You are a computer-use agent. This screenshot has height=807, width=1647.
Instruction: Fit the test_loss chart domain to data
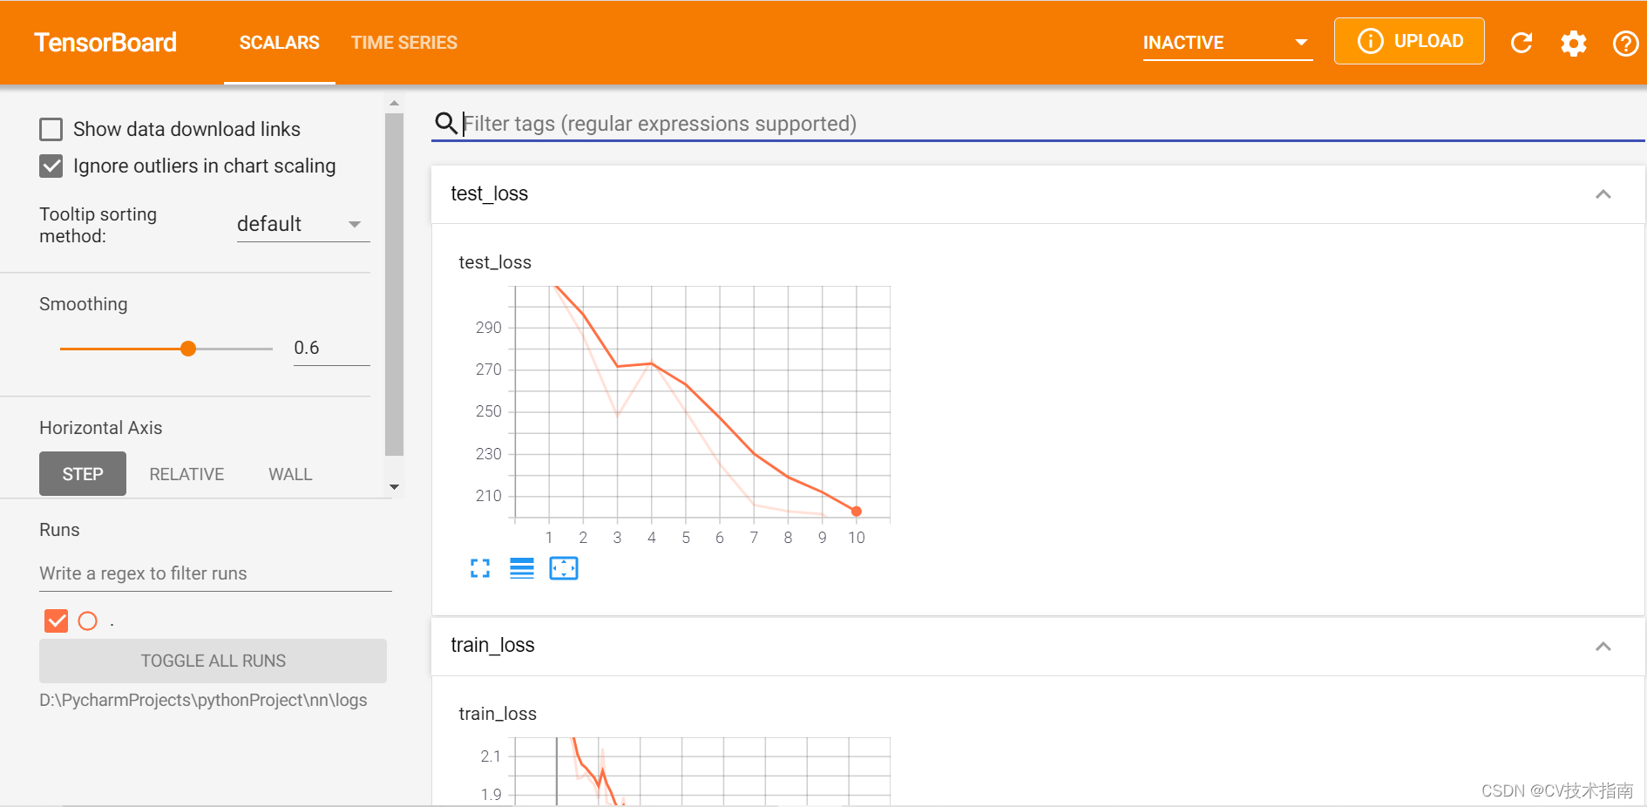point(564,567)
